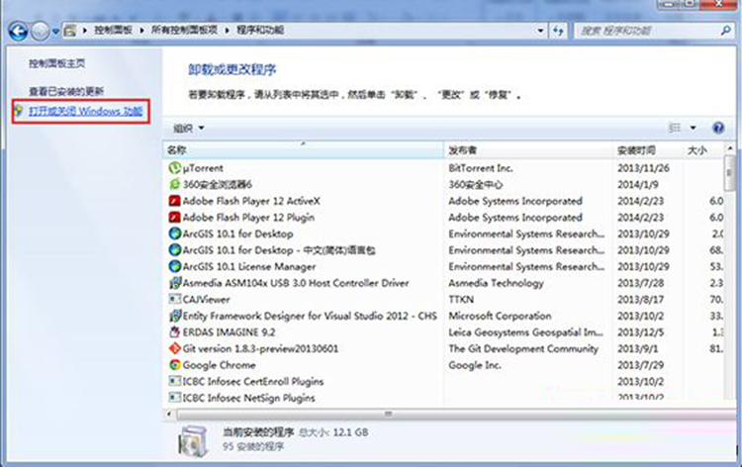Expand the address bar history dropdown

click(540, 32)
